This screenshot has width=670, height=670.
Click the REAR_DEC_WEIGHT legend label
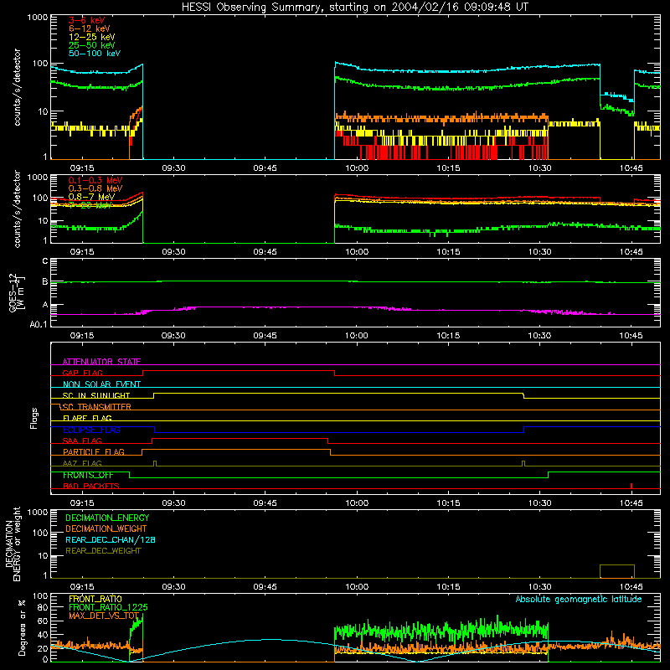(x=103, y=551)
